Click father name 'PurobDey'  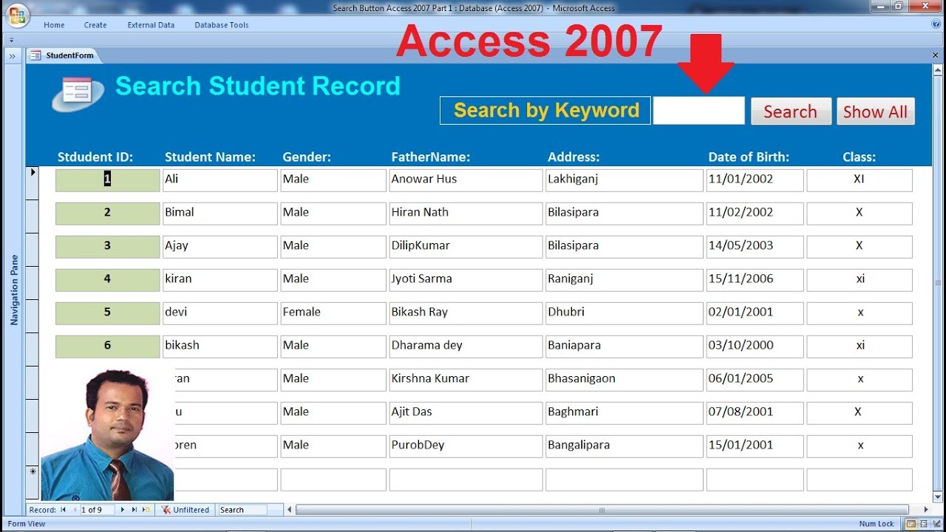[466, 446]
